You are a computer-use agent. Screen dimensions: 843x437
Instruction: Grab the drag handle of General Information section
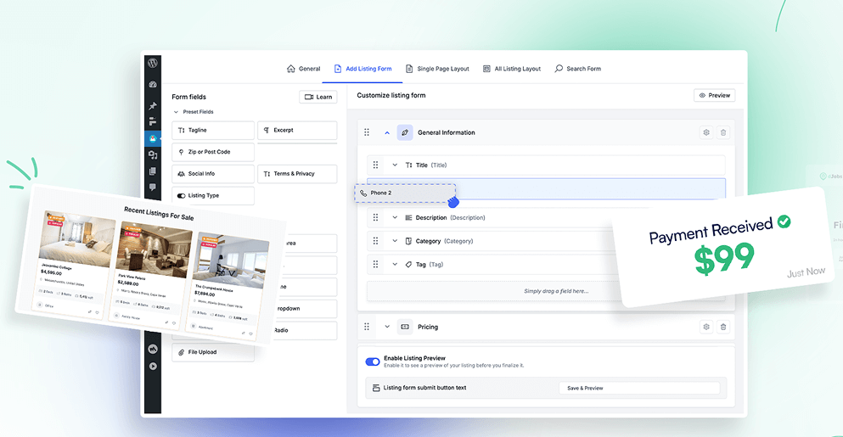pos(367,132)
